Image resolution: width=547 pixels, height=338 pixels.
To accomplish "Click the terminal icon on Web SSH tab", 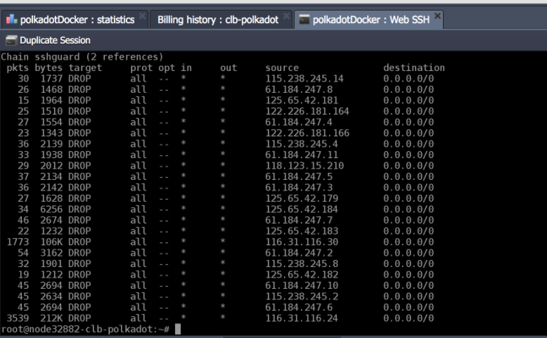I will point(305,20).
